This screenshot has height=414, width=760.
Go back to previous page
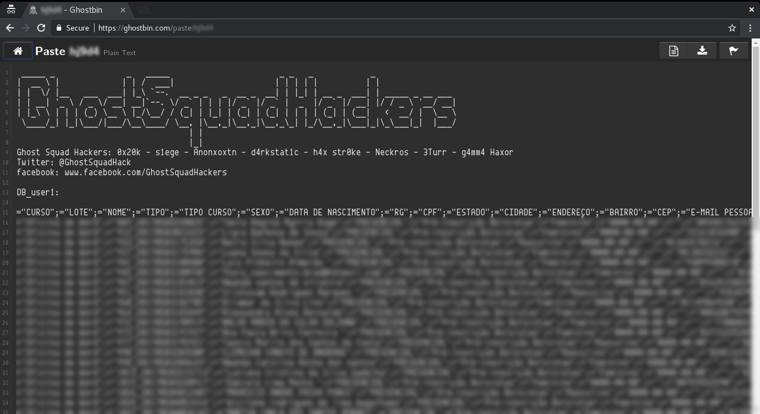click(x=10, y=28)
